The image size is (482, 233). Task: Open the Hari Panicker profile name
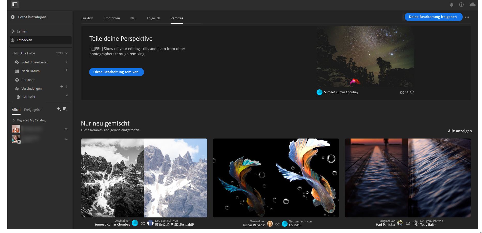tap(386, 225)
